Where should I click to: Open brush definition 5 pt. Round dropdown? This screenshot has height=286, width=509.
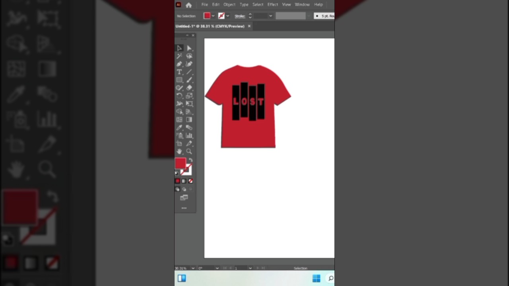pos(324,16)
